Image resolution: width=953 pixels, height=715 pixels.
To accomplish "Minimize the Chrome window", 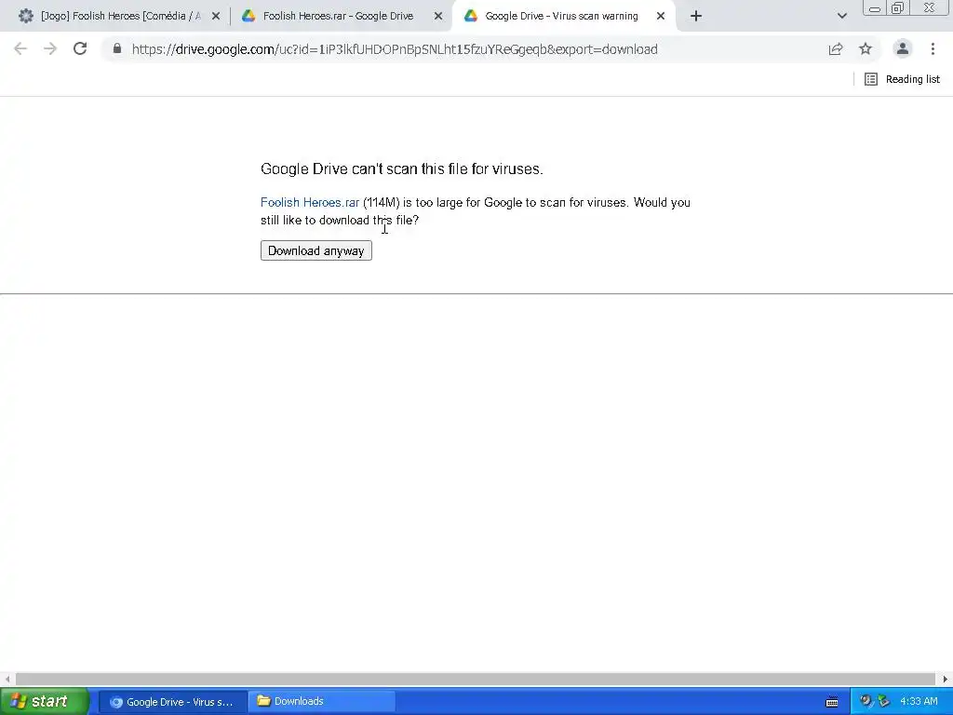I will tap(875, 7).
